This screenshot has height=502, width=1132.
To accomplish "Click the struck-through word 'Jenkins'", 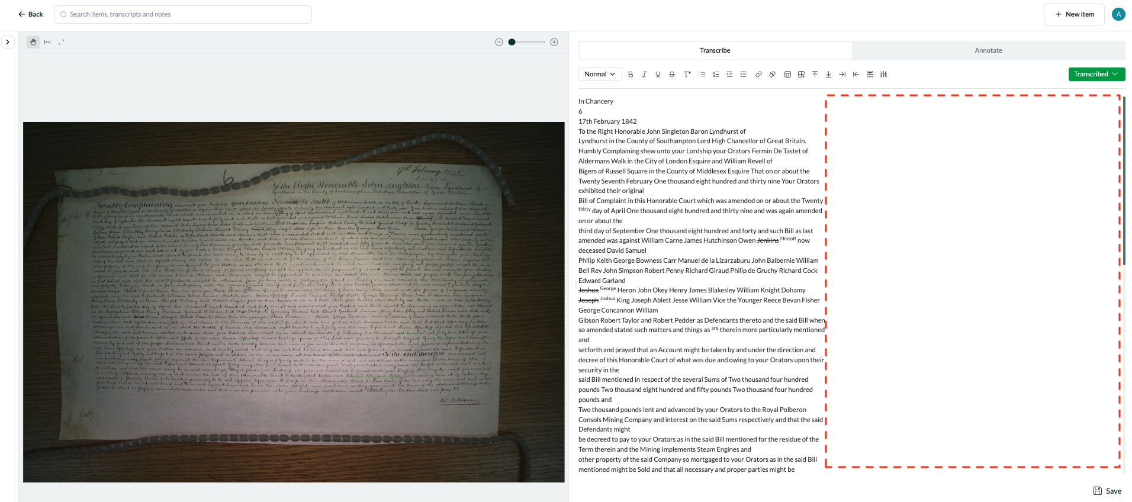I will click(x=768, y=240).
